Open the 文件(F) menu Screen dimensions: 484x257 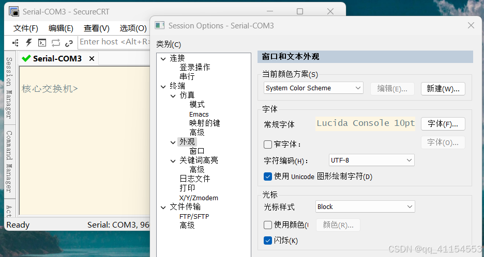click(x=26, y=28)
